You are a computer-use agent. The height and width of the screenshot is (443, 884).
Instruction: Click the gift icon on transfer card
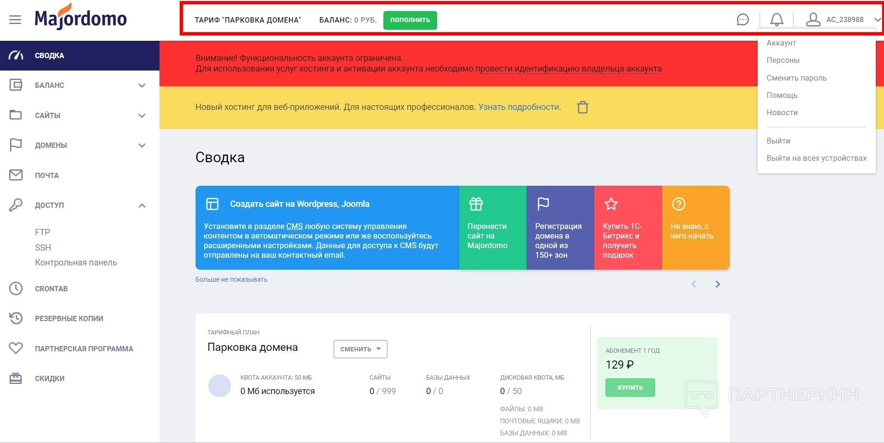pos(476,204)
